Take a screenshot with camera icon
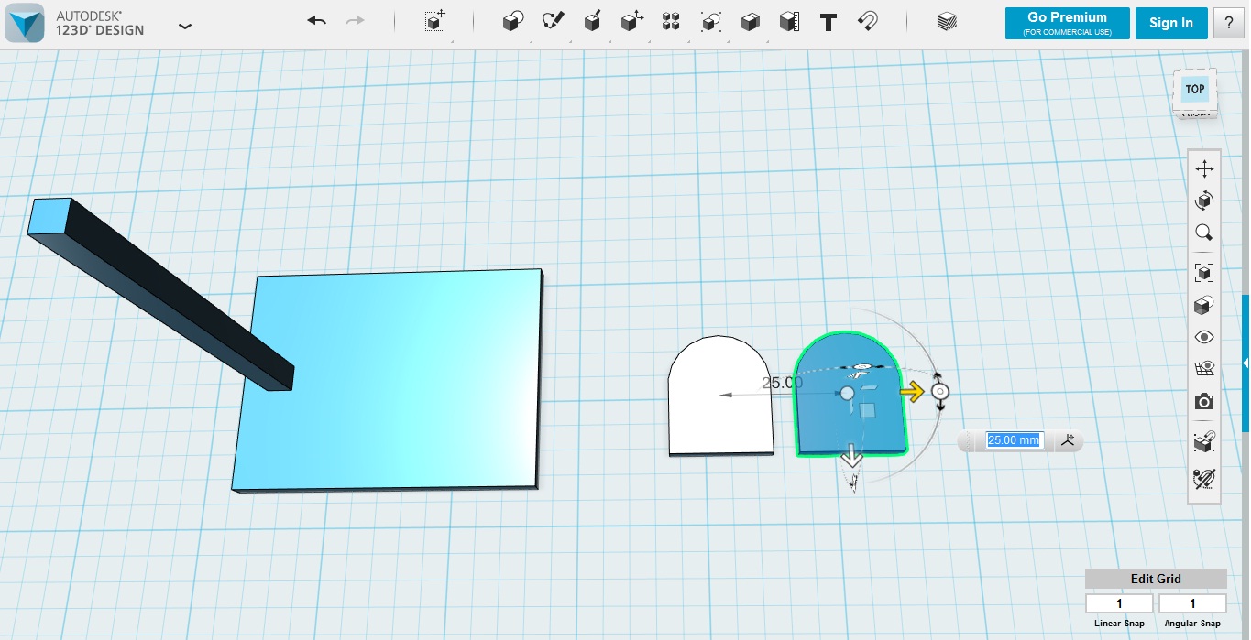Viewport: 1251px width, 640px height. coord(1204,401)
